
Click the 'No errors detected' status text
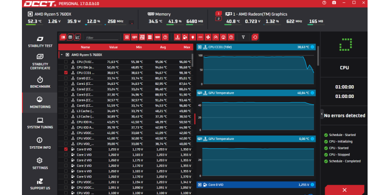[345, 116]
